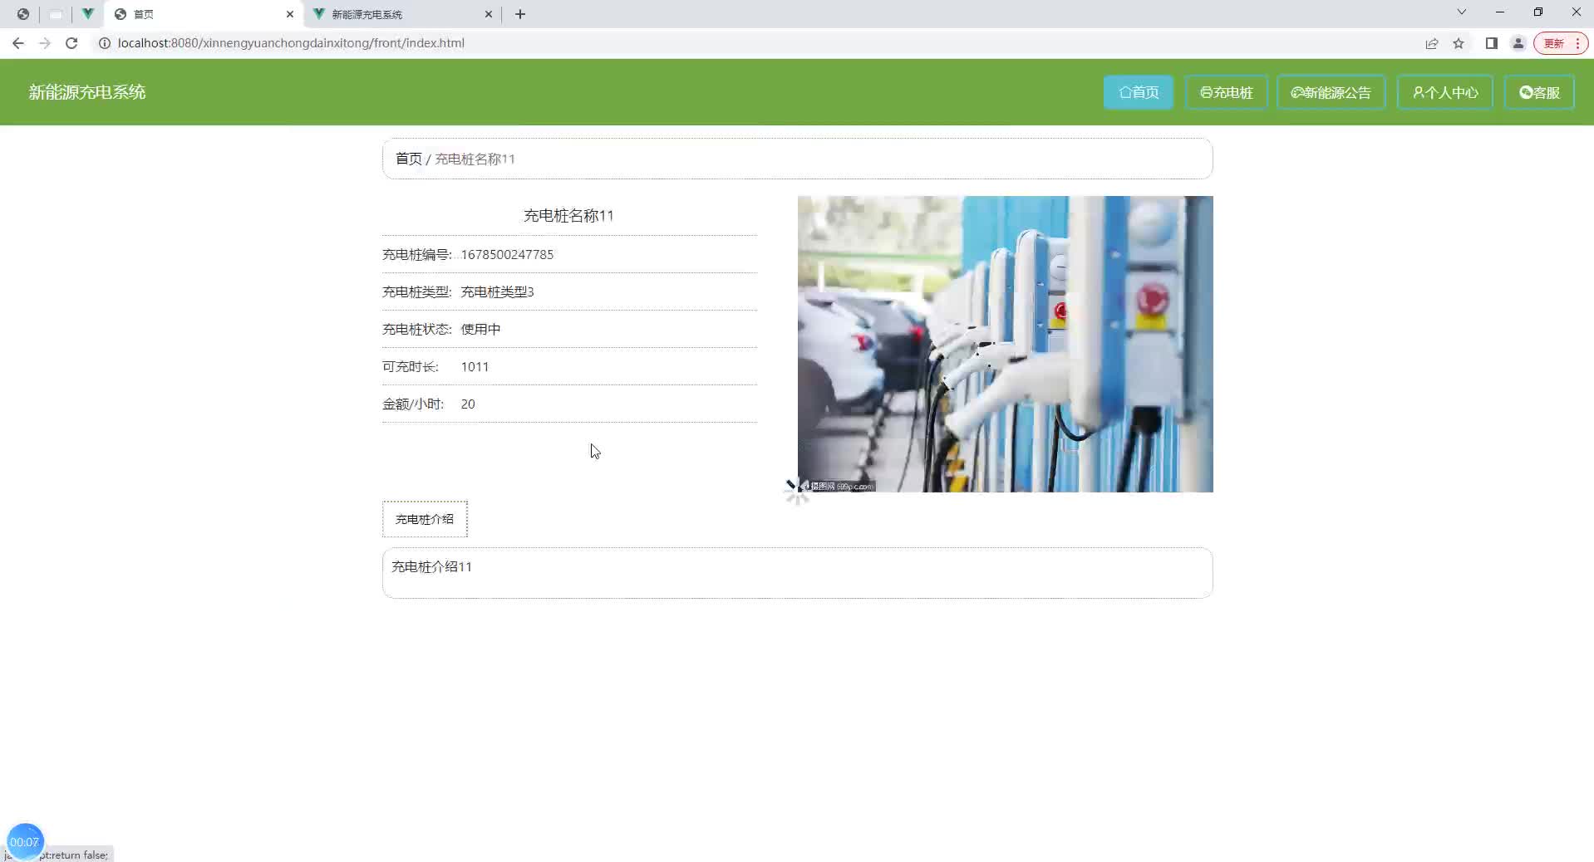Click the 金额/小时 value 20

pyautogui.click(x=468, y=404)
